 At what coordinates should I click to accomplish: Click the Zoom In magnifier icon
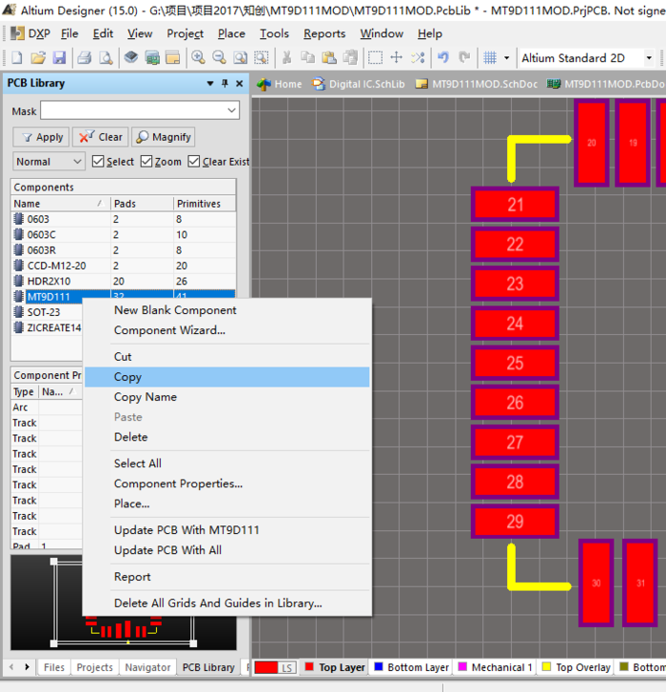click(x=198, y=58)
